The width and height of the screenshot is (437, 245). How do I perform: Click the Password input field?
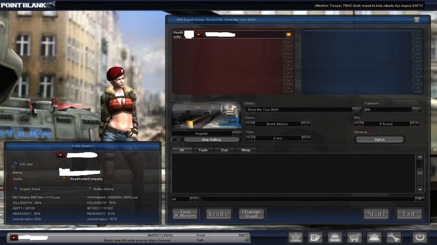tap(388, 110)
